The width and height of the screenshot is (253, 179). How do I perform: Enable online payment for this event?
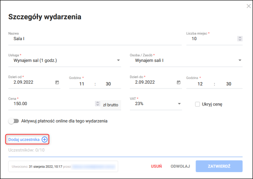click(14, 121)
